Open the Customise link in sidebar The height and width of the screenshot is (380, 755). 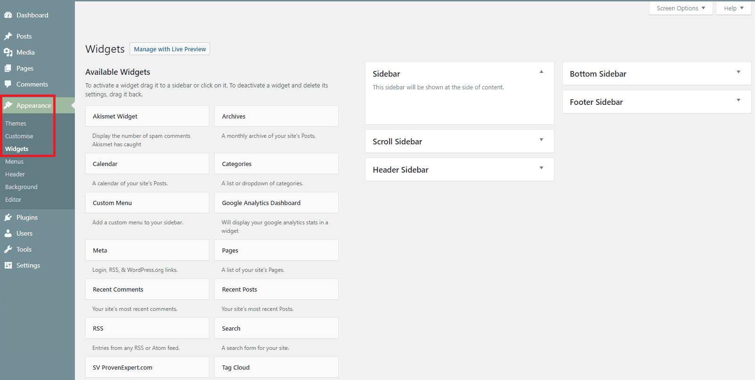pyautogui.click(x=19, y=136)
